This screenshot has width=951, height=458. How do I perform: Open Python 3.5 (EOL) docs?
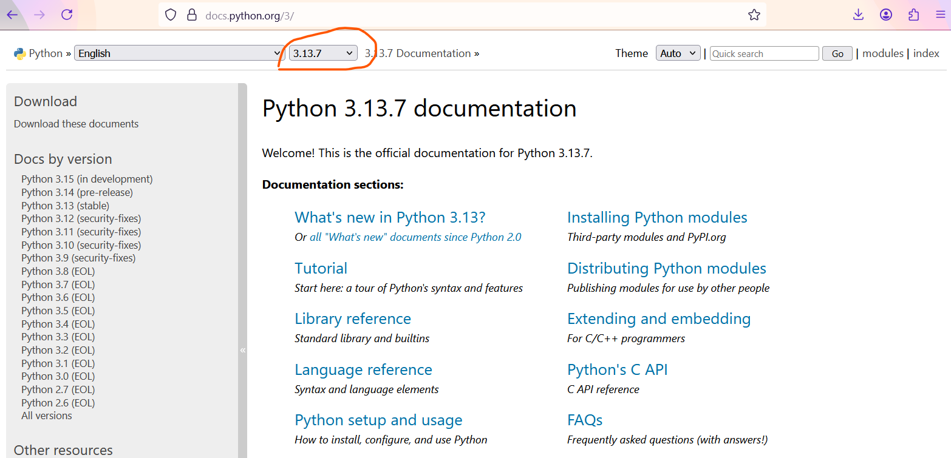(58, 311)
